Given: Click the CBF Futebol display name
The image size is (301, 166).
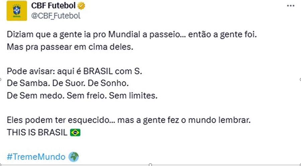Looking at the screenshot, I should coord(54,6).
